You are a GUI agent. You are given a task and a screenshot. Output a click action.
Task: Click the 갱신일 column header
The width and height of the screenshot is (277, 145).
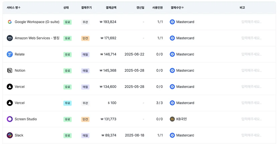coord(140,8)
